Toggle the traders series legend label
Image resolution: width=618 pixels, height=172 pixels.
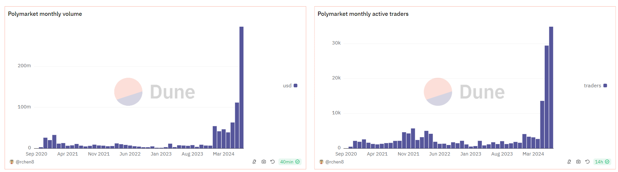593,86
